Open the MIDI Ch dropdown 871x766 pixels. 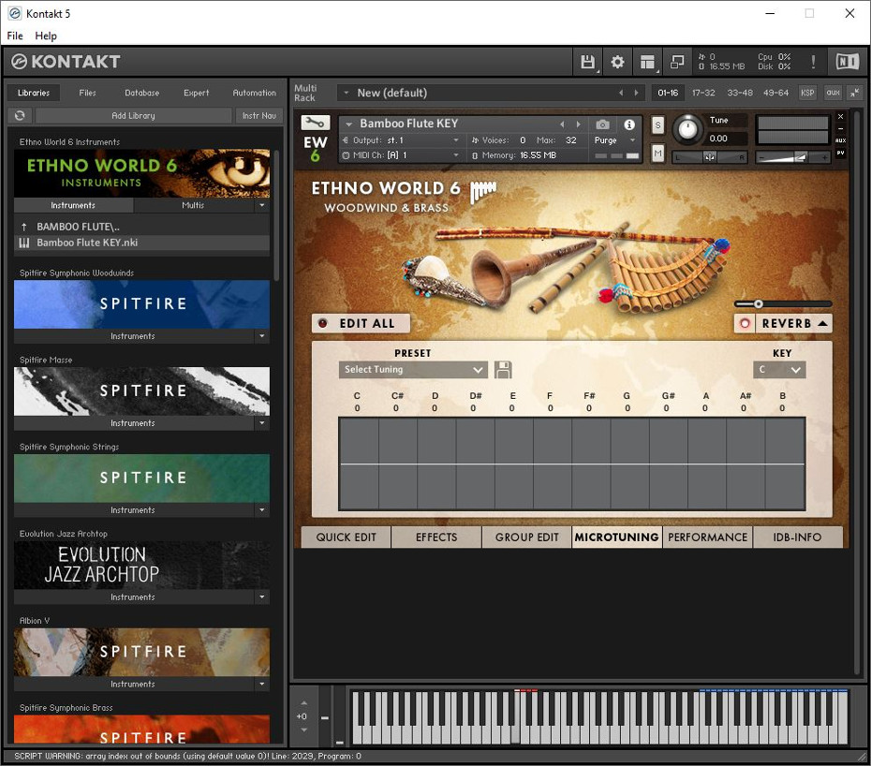pos(401,155)
